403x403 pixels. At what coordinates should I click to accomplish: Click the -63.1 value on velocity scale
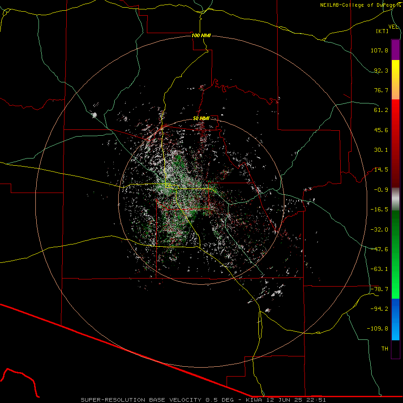379,269
